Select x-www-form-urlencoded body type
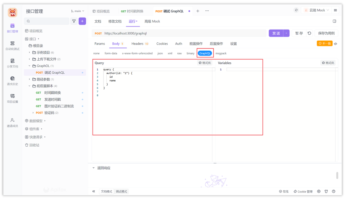This screenshot has height=200, width=345. point(137,53)
